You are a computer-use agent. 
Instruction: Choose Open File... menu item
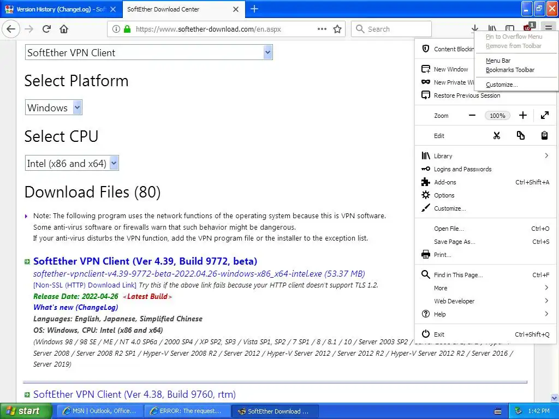[485, 229]
